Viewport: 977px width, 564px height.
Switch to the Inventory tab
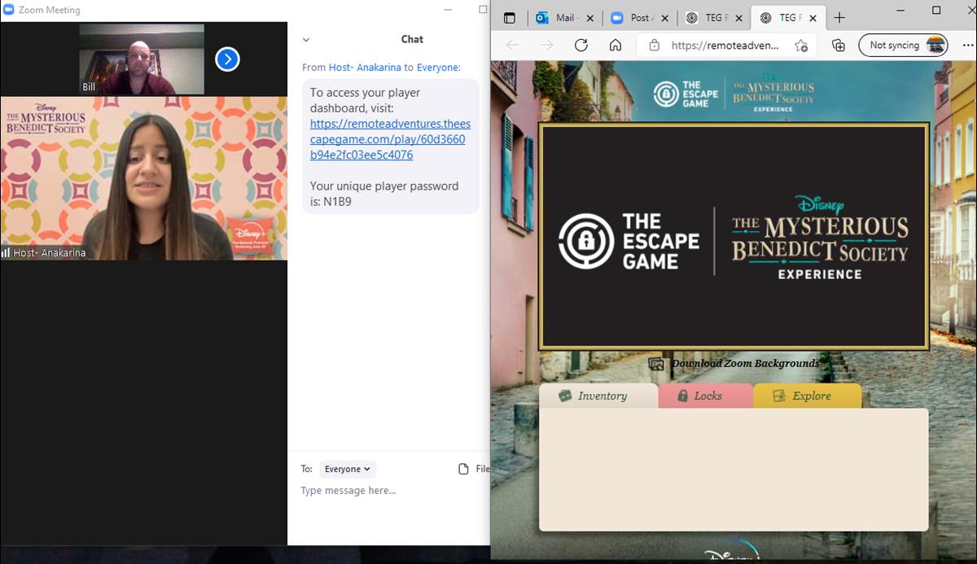[598, 396]
